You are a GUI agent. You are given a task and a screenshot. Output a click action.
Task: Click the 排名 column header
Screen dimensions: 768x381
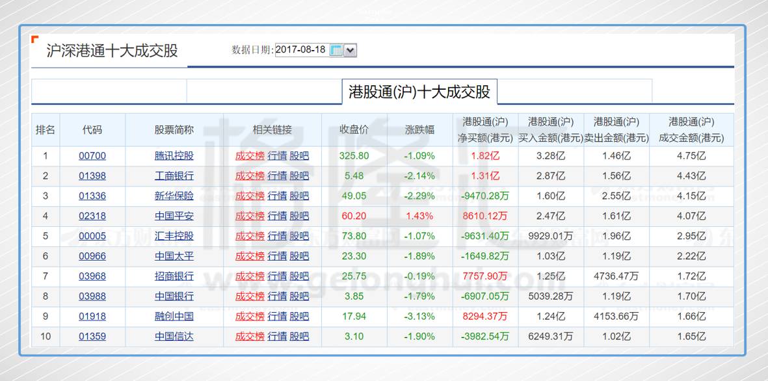coord(46,130)
